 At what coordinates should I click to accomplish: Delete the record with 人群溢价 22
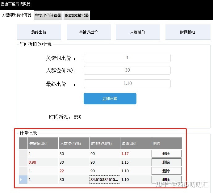tap(166, 171)
